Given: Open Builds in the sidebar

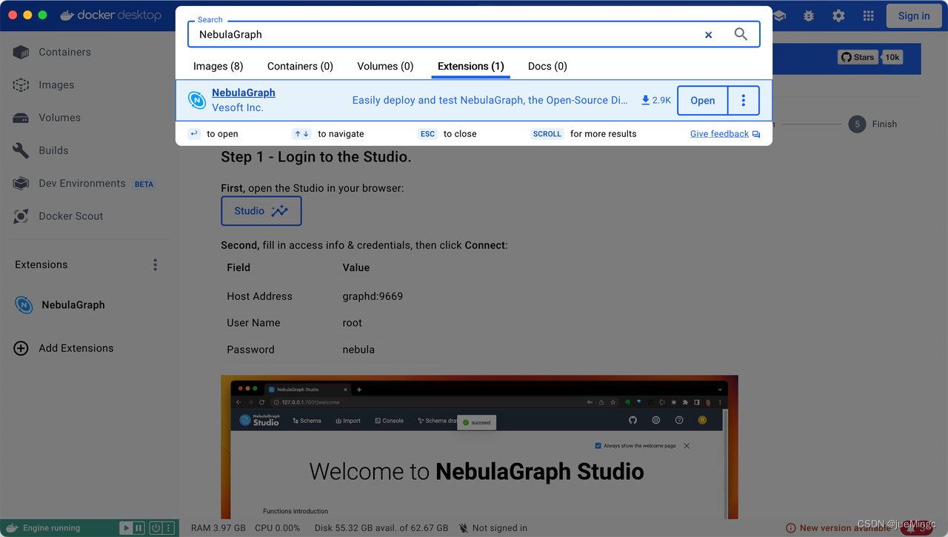Looking at the screenshot, I should coord(53,150).
